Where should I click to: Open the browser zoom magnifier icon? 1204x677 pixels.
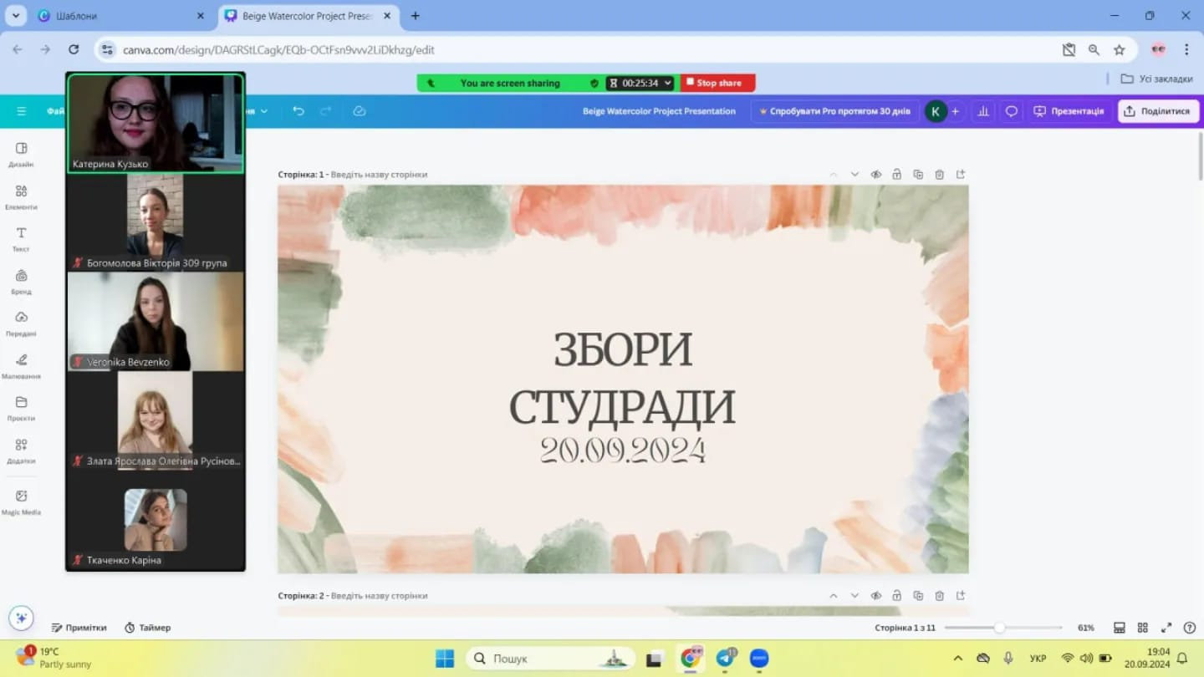[1094, 50]
